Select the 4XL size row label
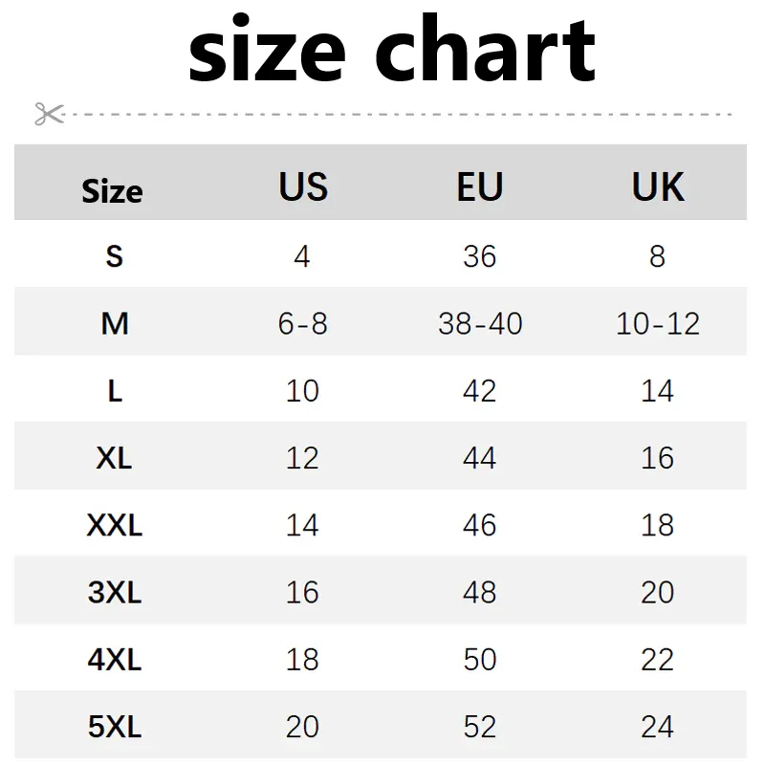 [x=115, y=659]
